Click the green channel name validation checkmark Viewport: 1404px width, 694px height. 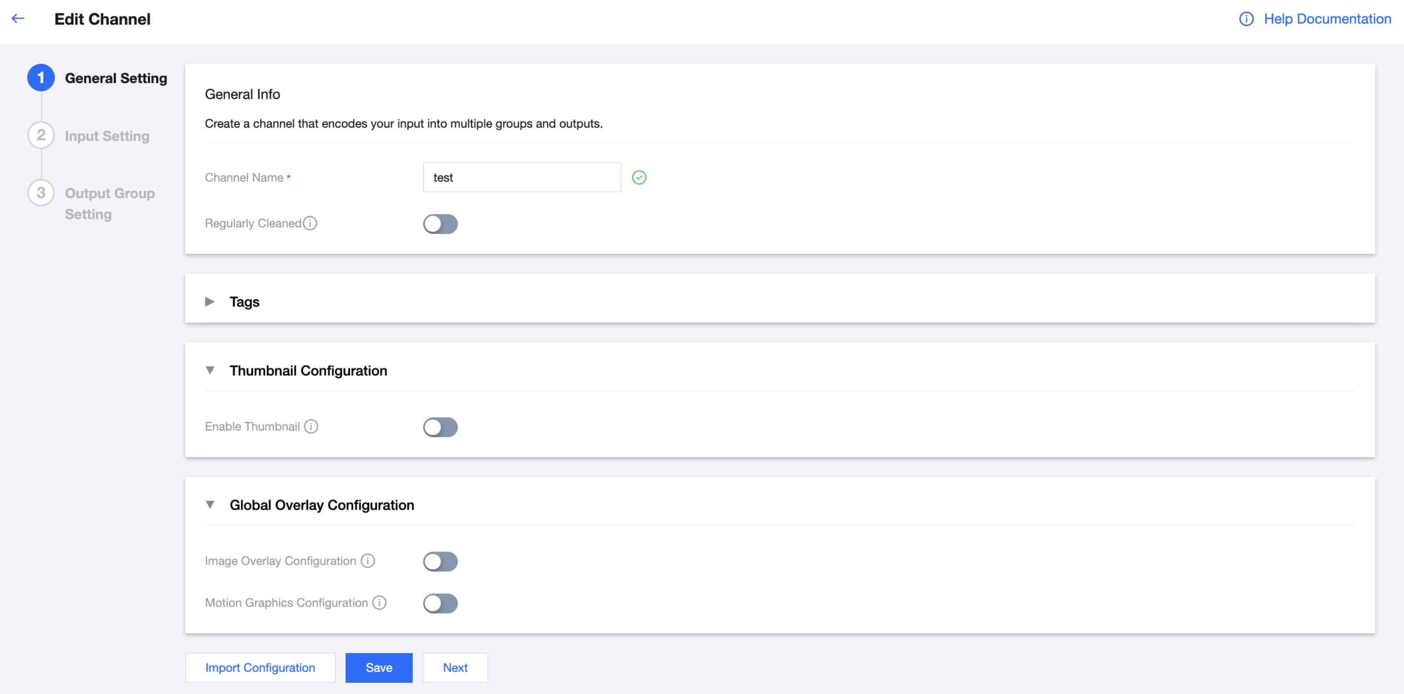coord(639,178)
